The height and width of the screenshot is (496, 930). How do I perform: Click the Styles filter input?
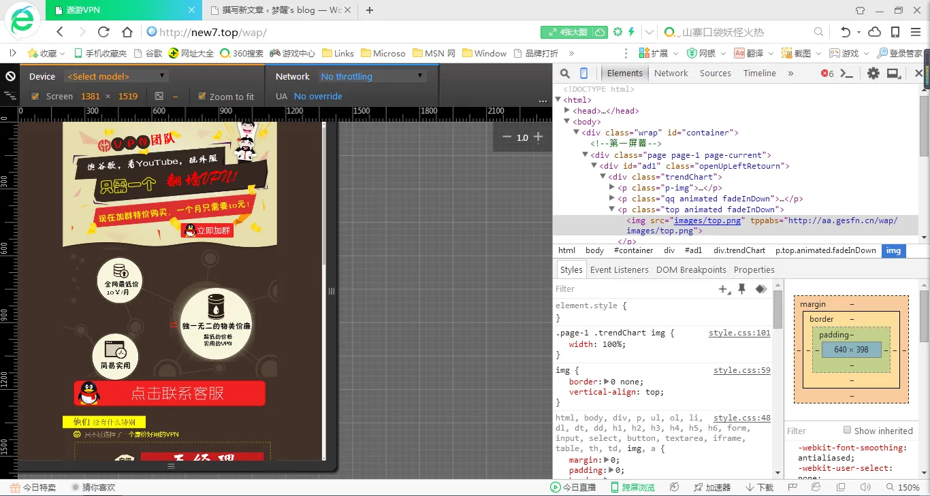633,289
